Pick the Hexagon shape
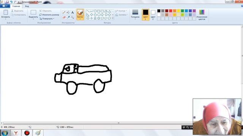This screenshot has width=243, height=136. (x=99, y=15)
